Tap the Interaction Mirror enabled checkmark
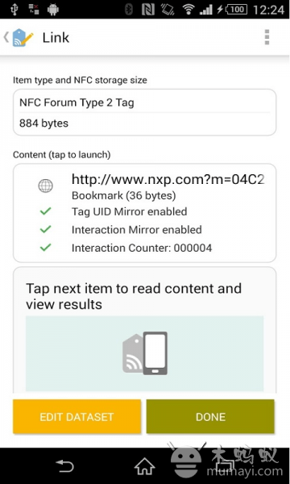Screen dimensions: 290x484 [46, 229]
